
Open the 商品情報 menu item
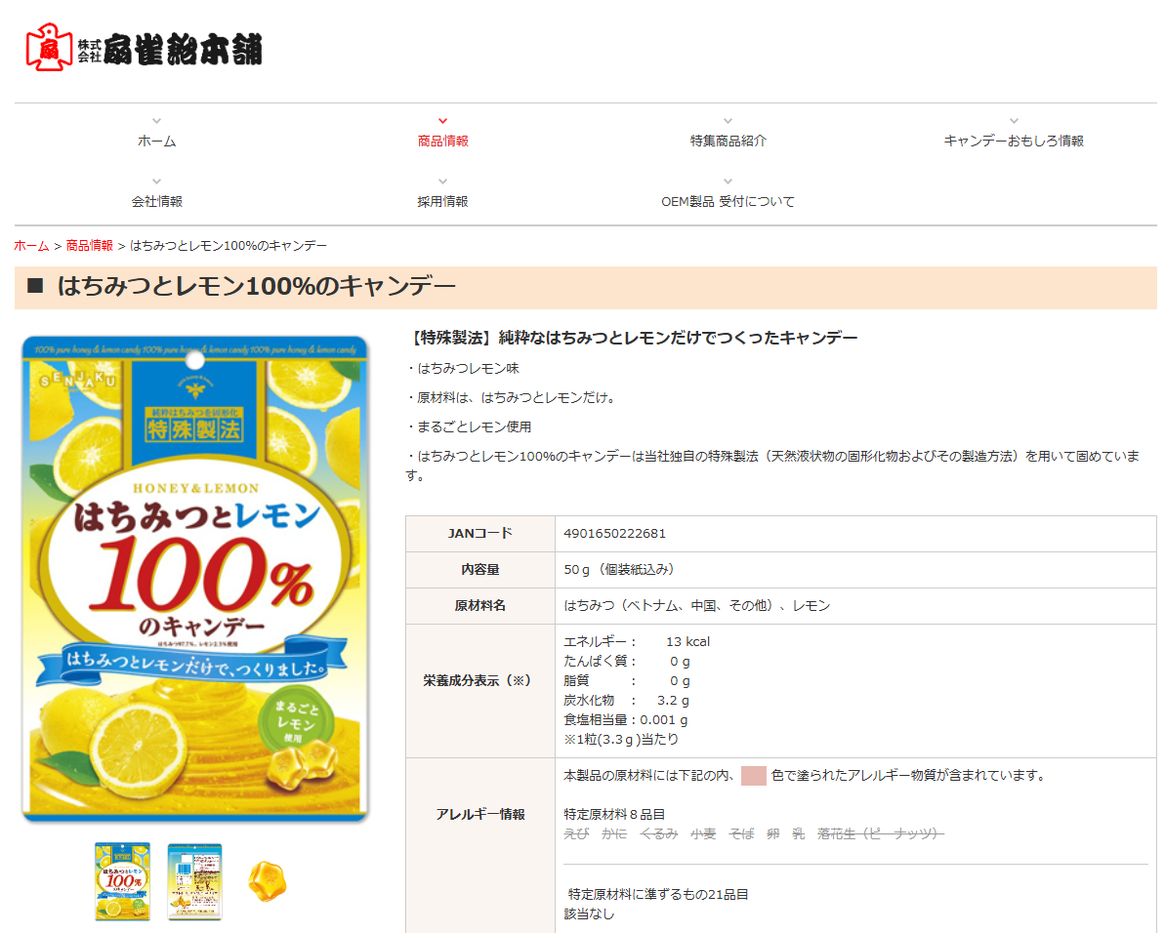(x=442, y=142)
